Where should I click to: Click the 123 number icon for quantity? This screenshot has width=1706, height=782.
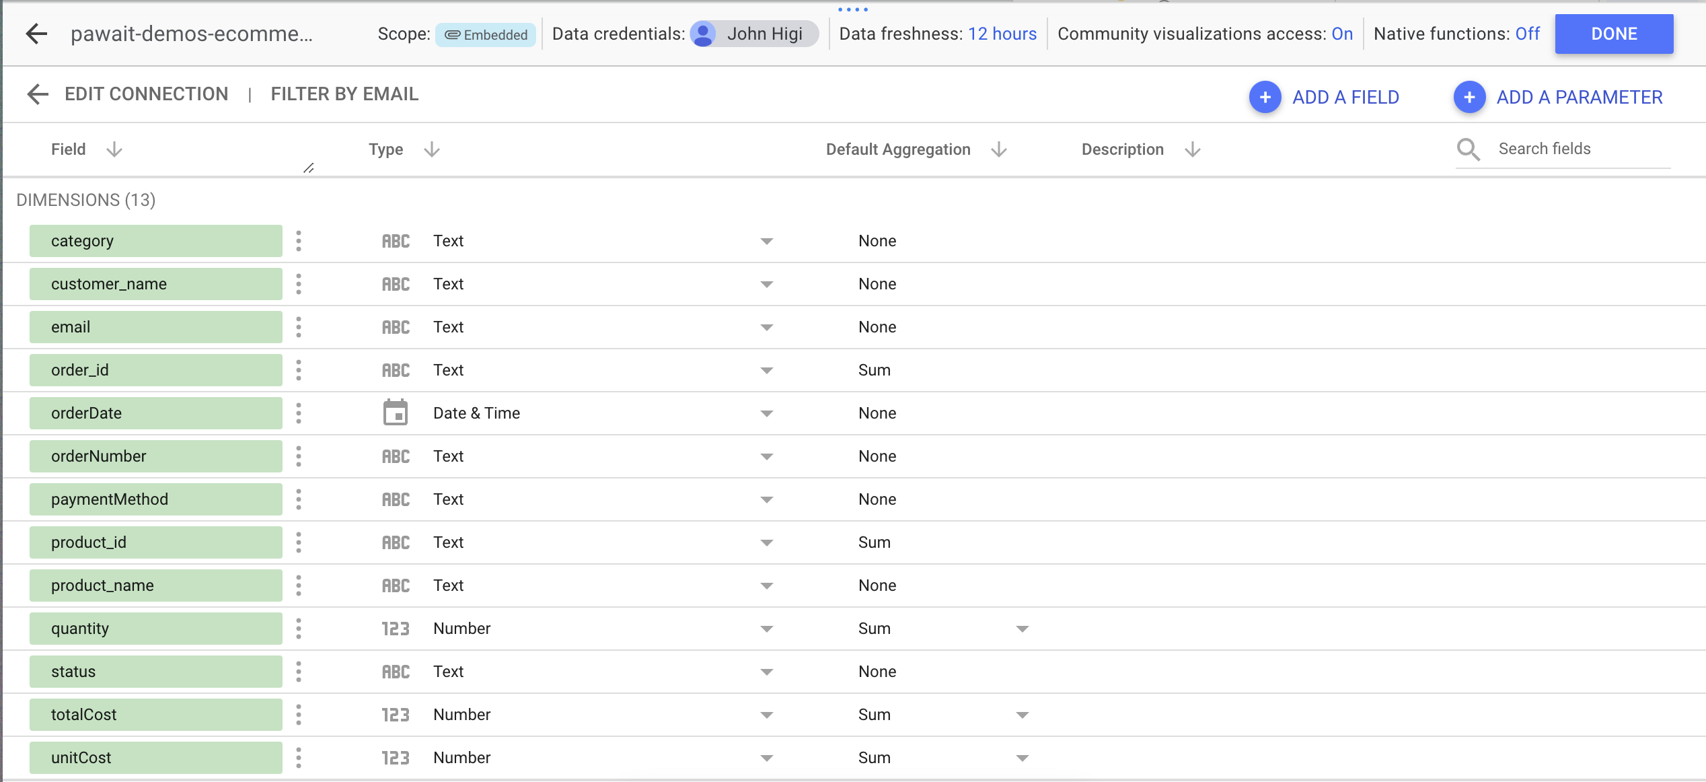(x=396, y=629)
